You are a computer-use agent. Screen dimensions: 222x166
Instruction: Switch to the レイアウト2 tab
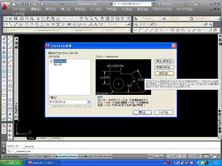[56, 138]
